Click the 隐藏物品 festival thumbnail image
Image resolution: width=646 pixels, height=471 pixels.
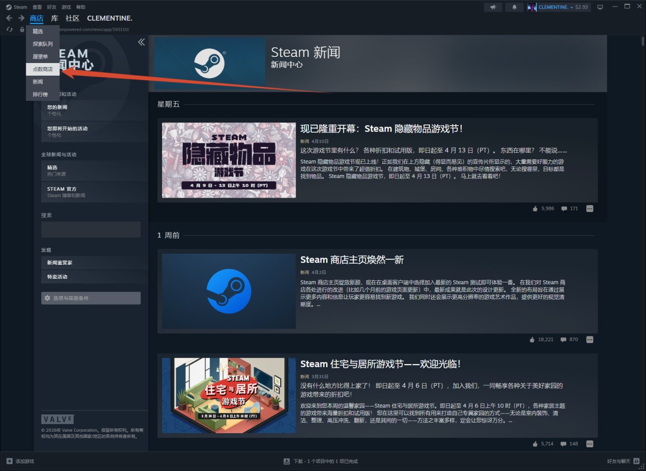pyautogui.click(x=229, y=160)
